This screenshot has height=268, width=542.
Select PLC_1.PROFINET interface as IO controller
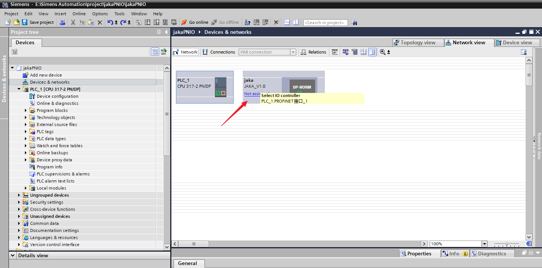284,101
